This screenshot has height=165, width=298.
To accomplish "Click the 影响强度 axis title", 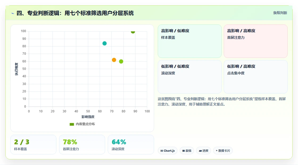I will coord(88,117).
